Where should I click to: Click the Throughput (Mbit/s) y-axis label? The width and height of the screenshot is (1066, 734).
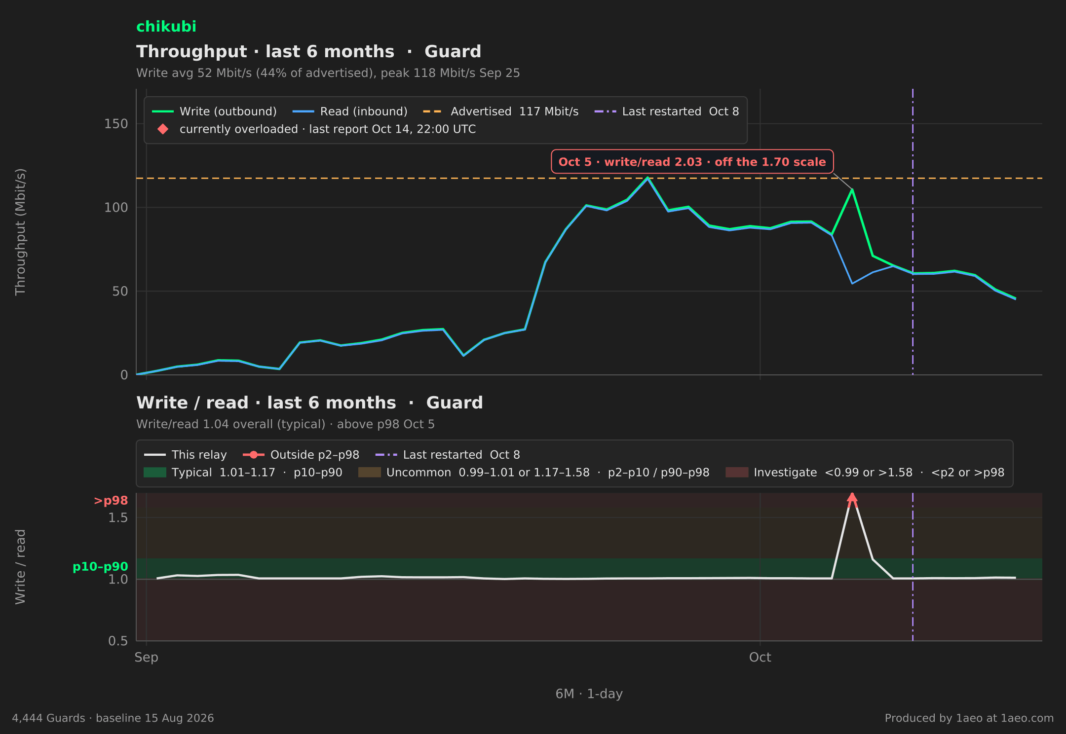click(x=20, y=232)
